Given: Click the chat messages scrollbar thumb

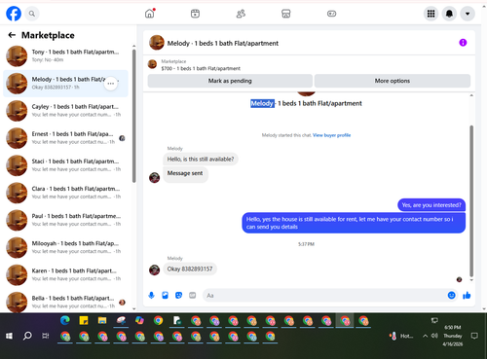Looking at the screenshot, I should coord(471,201).
